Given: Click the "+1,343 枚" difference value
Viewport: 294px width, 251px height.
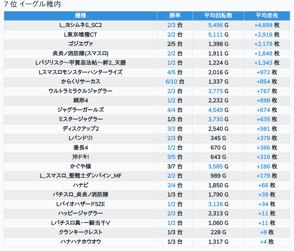Looking at the screenshot, I should pyautogui.click(x=267, y=63).
